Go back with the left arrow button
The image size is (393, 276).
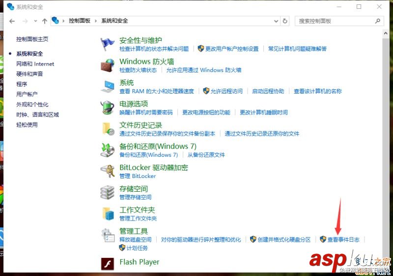(x=12, y=21)
